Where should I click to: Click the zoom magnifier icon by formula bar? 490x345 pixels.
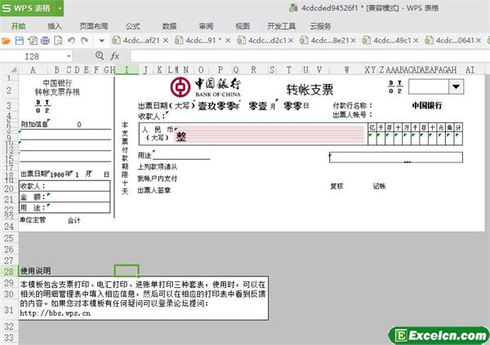tap(100, 56)
